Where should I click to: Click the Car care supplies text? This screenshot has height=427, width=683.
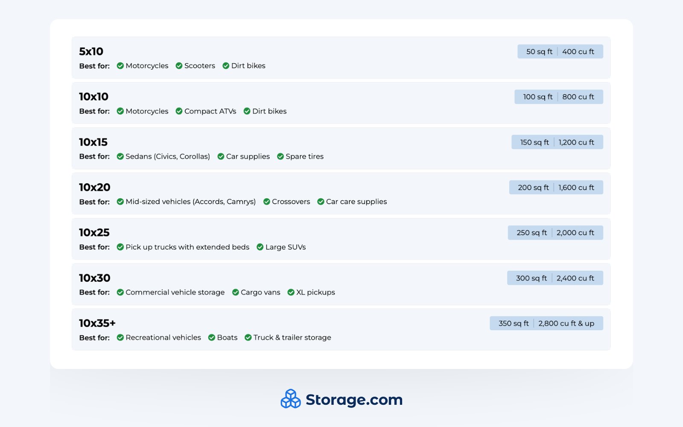click(x=356, y=202)
